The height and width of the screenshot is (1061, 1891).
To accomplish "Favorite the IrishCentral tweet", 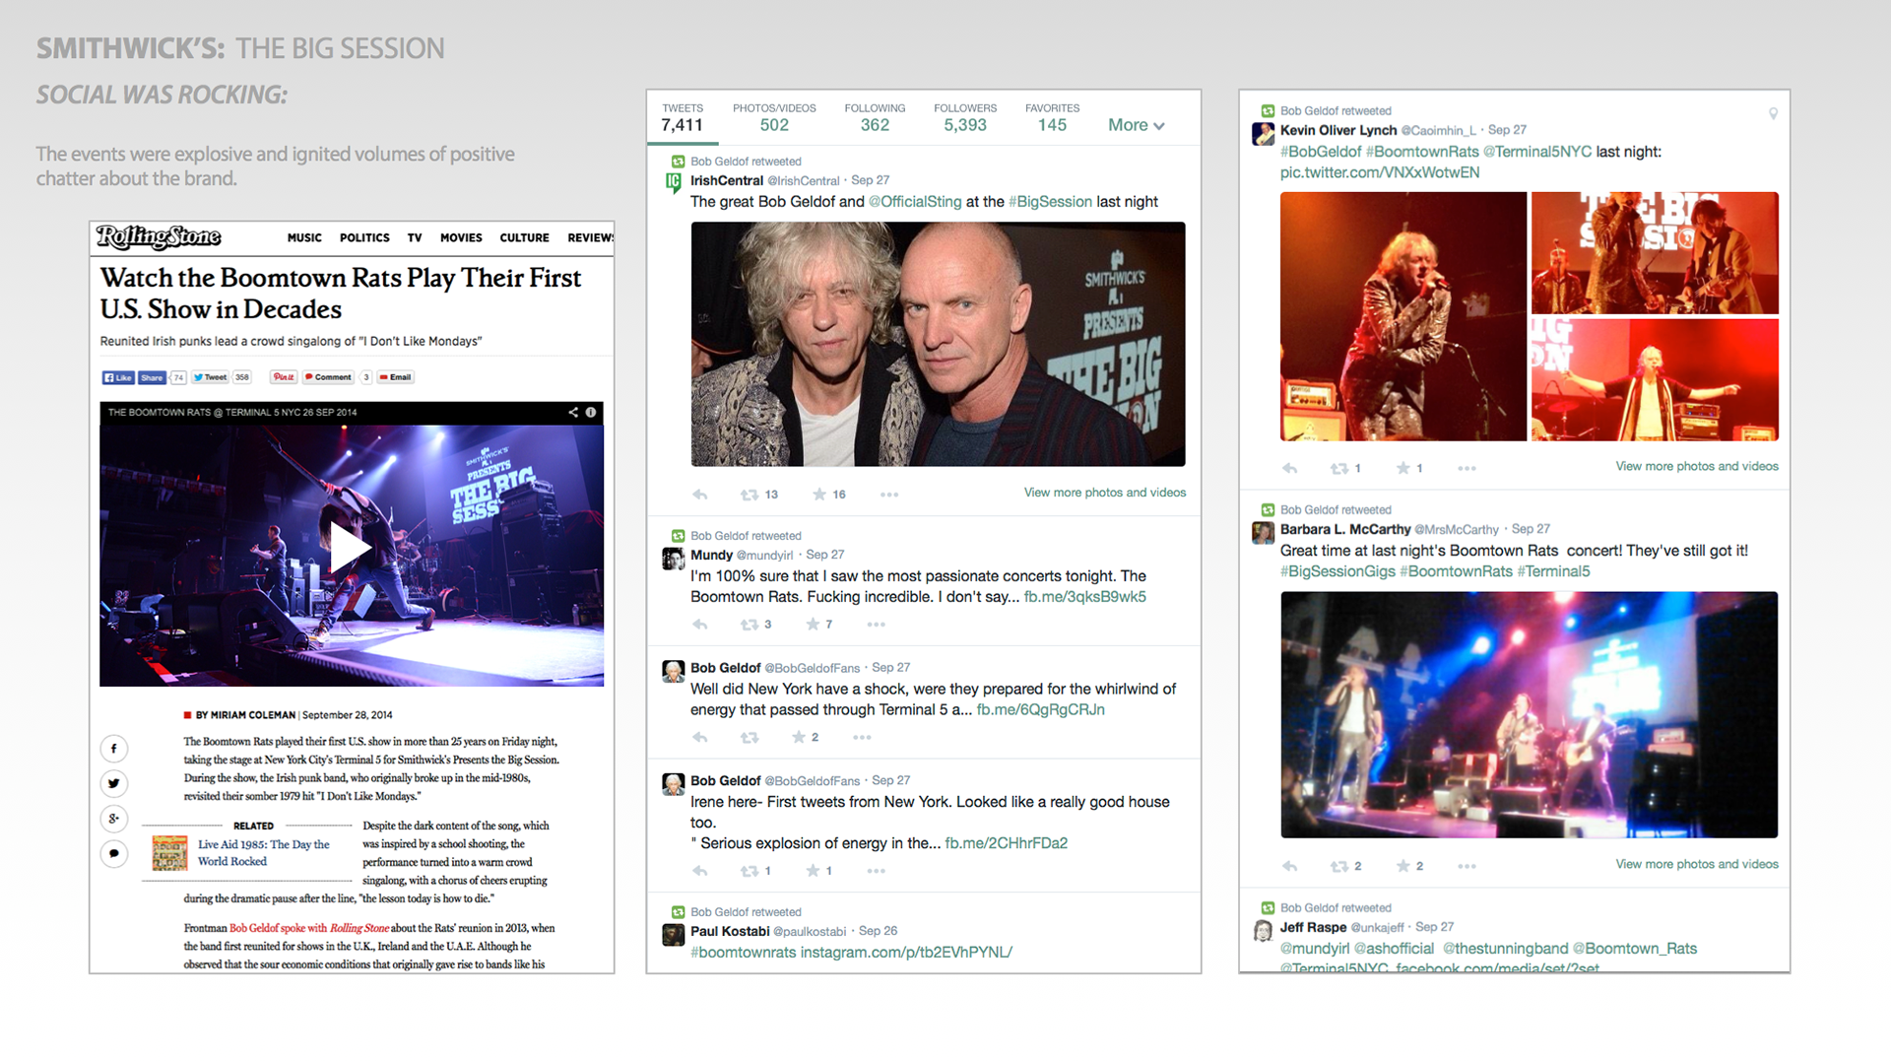I will click(819, 495).
